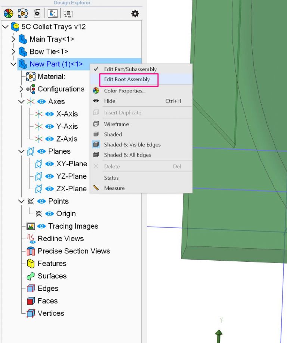The image size is (287, 343).
Task: Click the 5C Collet Trays assembly icon
Action: pos(15,27)
